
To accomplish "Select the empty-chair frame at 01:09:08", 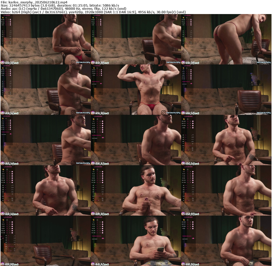I will [x=45, y=241].
